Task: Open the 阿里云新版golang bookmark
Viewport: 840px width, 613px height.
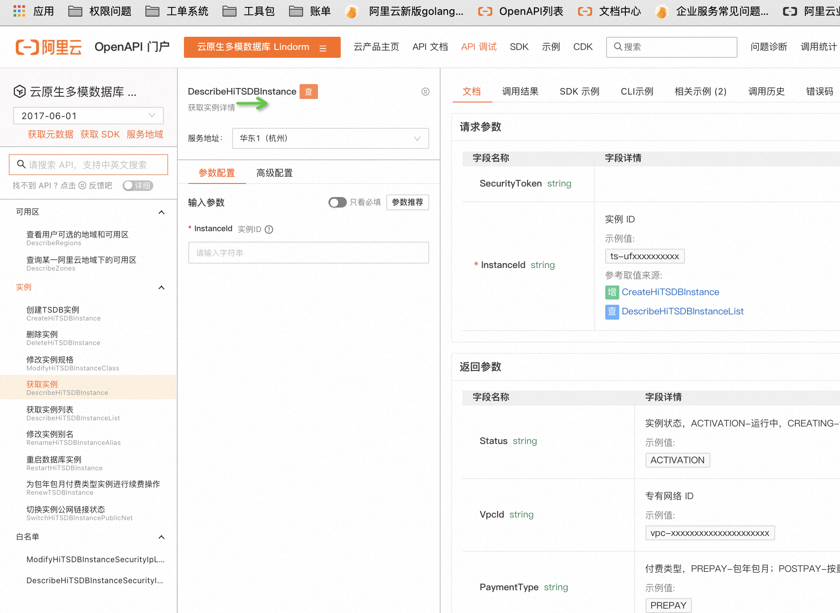Action: [x=404, y=11]
